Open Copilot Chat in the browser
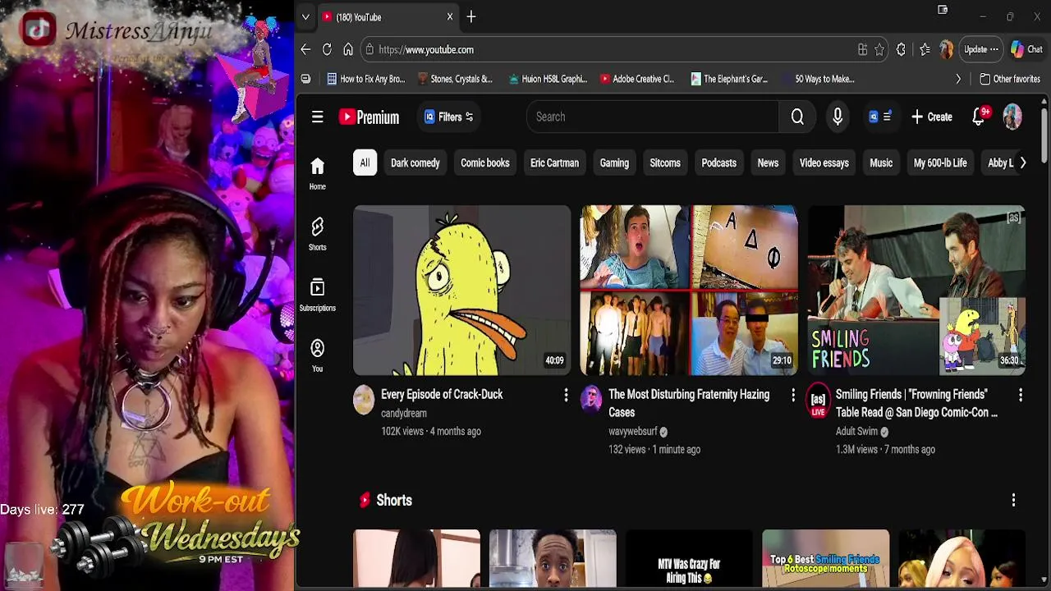Viewport: 1051px width, 591px height. (x=1026, y=49)
